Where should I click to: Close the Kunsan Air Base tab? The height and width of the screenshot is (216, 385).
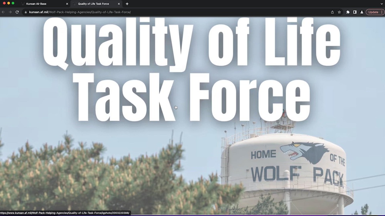click(x=67, y=4)
